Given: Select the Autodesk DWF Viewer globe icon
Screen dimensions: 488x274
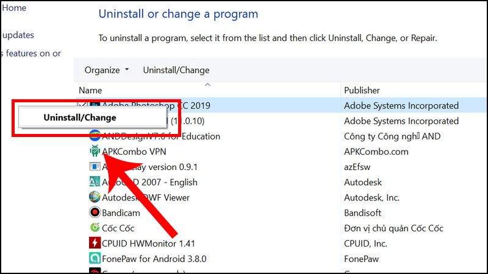Looking at the screenshot, I should pos(95,197).
